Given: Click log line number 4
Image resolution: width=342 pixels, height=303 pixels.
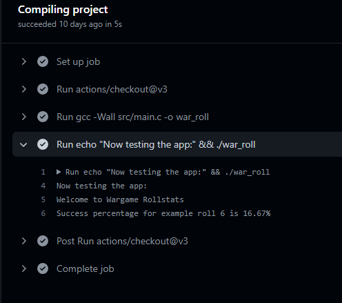Looking at the screenshot, I should pos(43,186).
